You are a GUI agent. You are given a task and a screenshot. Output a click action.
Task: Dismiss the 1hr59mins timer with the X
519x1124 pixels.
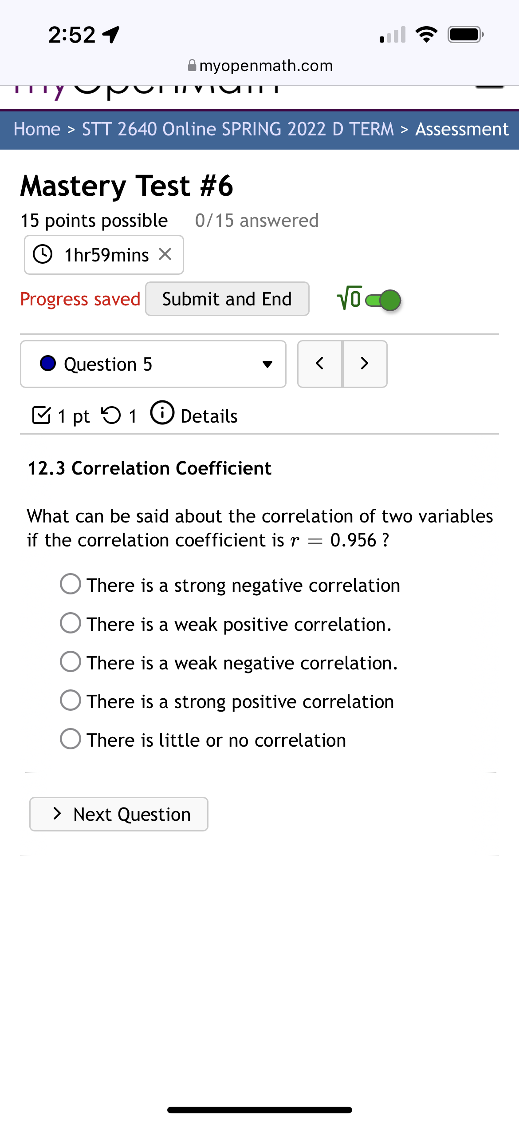(165, 254)
